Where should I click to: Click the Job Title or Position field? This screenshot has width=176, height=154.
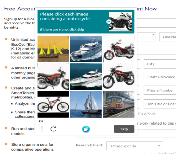coord(160,104)
